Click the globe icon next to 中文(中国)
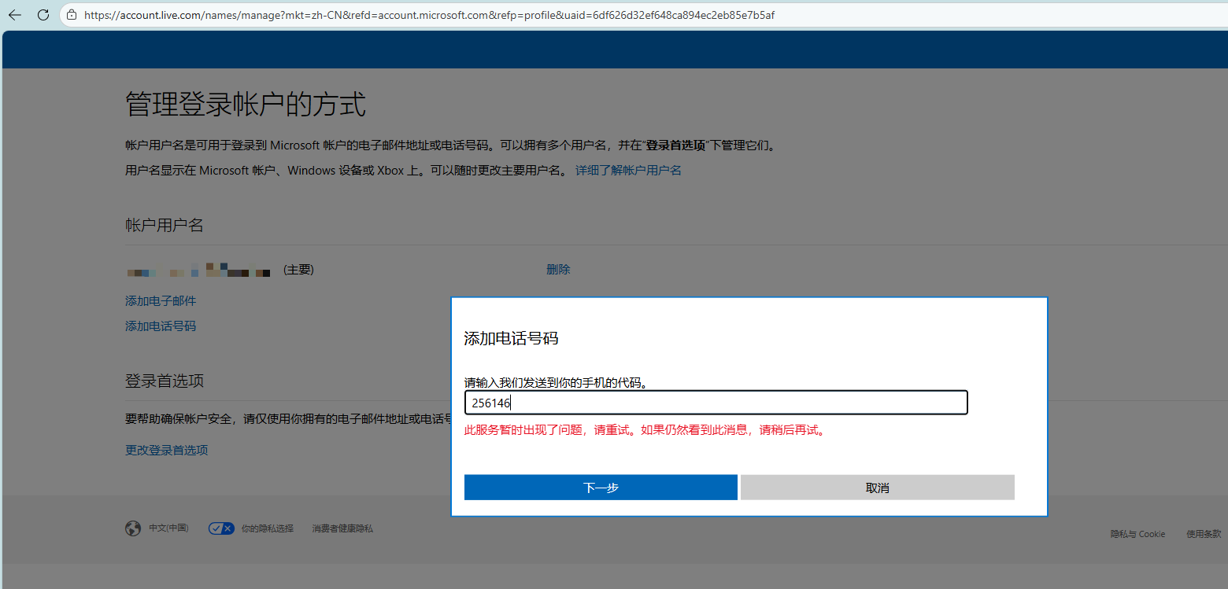This screenshot has height=589, width=1228. click(x=133, y=528)
